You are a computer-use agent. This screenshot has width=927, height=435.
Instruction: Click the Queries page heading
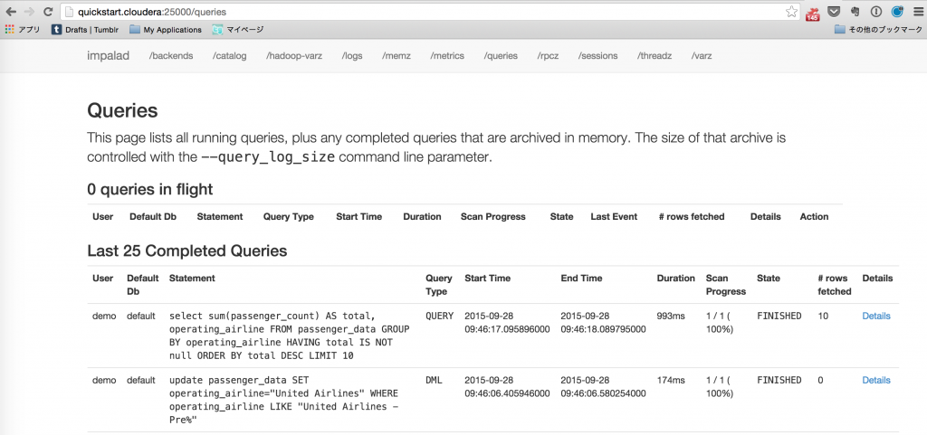click(x=122, y=110)
